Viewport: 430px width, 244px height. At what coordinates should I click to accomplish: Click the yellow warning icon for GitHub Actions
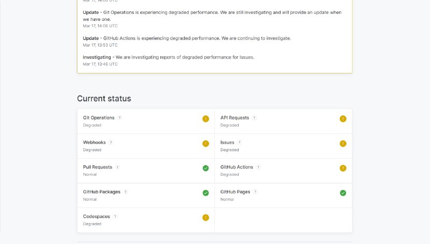(343, 168)
